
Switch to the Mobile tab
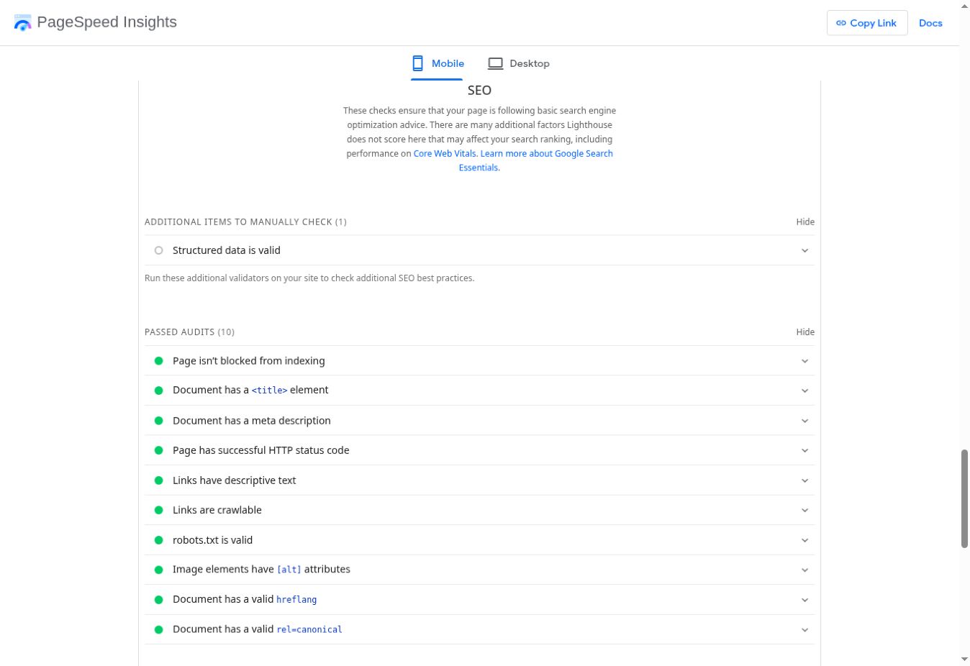[437, 63]
